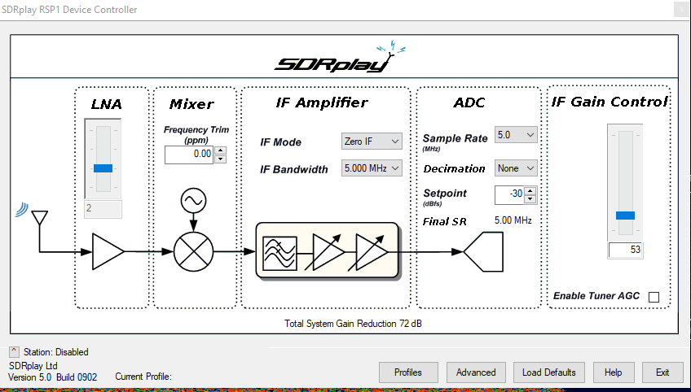691x392 pixels.
Task: Open the Sample Rate dropdown
Action: (x=516, y=135)
